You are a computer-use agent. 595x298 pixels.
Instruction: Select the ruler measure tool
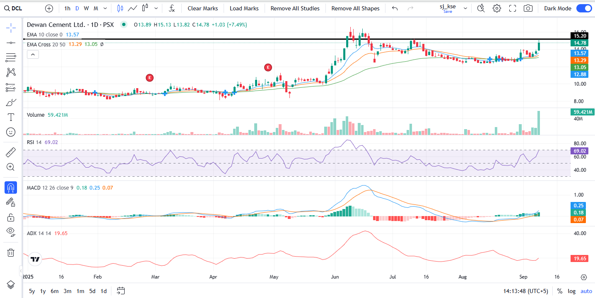[x=11, y=152]
